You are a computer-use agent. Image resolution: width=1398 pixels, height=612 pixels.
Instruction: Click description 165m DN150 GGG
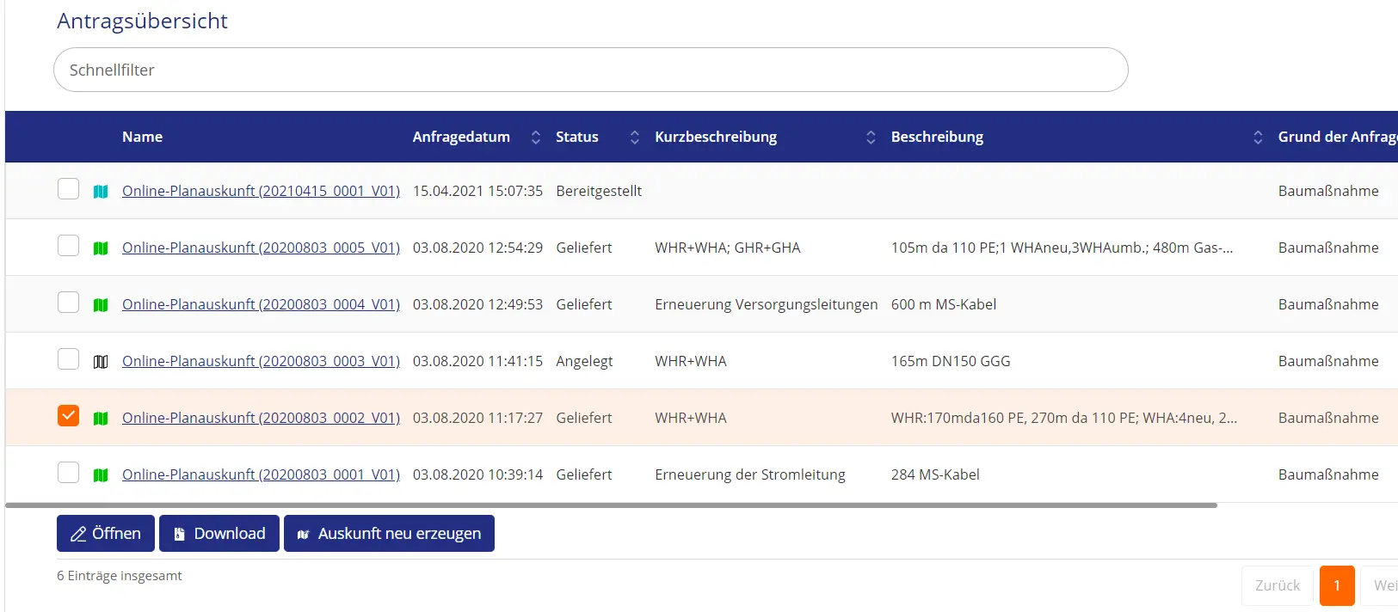click(x=951, y=361)
